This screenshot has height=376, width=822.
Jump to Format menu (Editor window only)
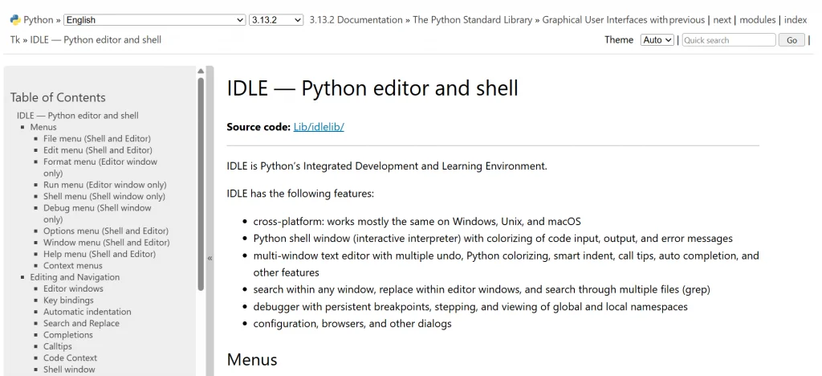coord(100,167)
